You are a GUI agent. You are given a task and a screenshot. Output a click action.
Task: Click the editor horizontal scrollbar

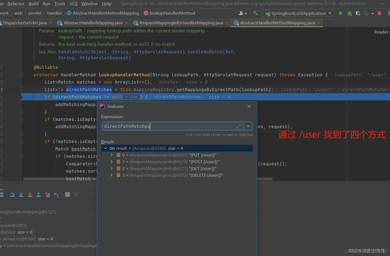tap(148, 179)
